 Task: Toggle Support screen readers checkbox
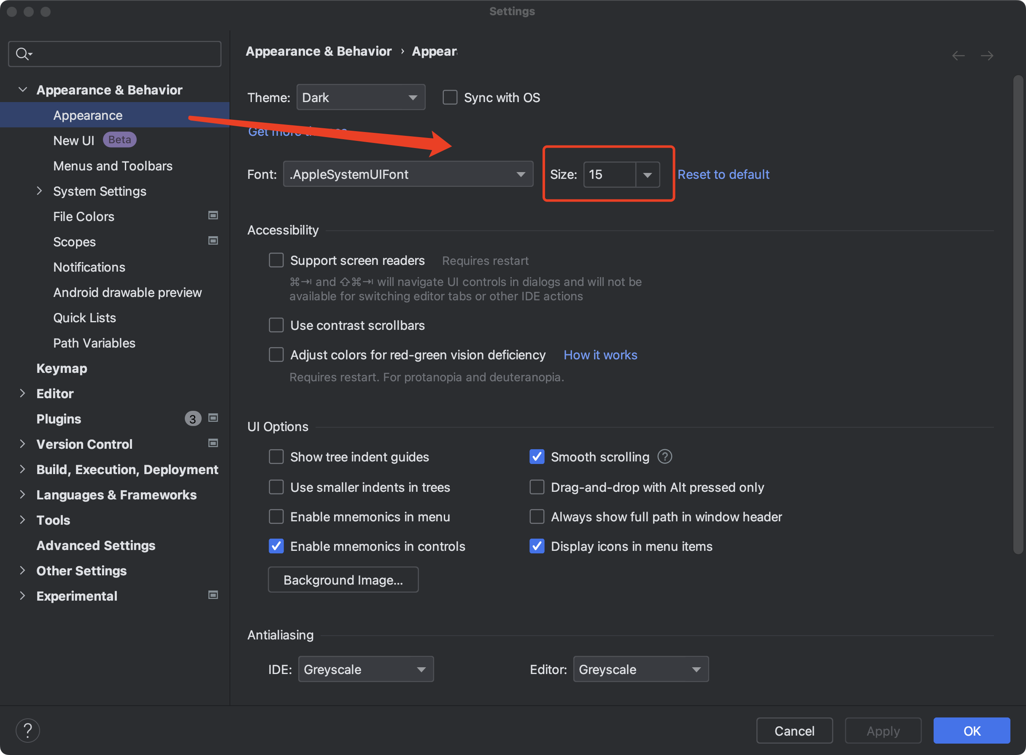click(x=276, y=260)
